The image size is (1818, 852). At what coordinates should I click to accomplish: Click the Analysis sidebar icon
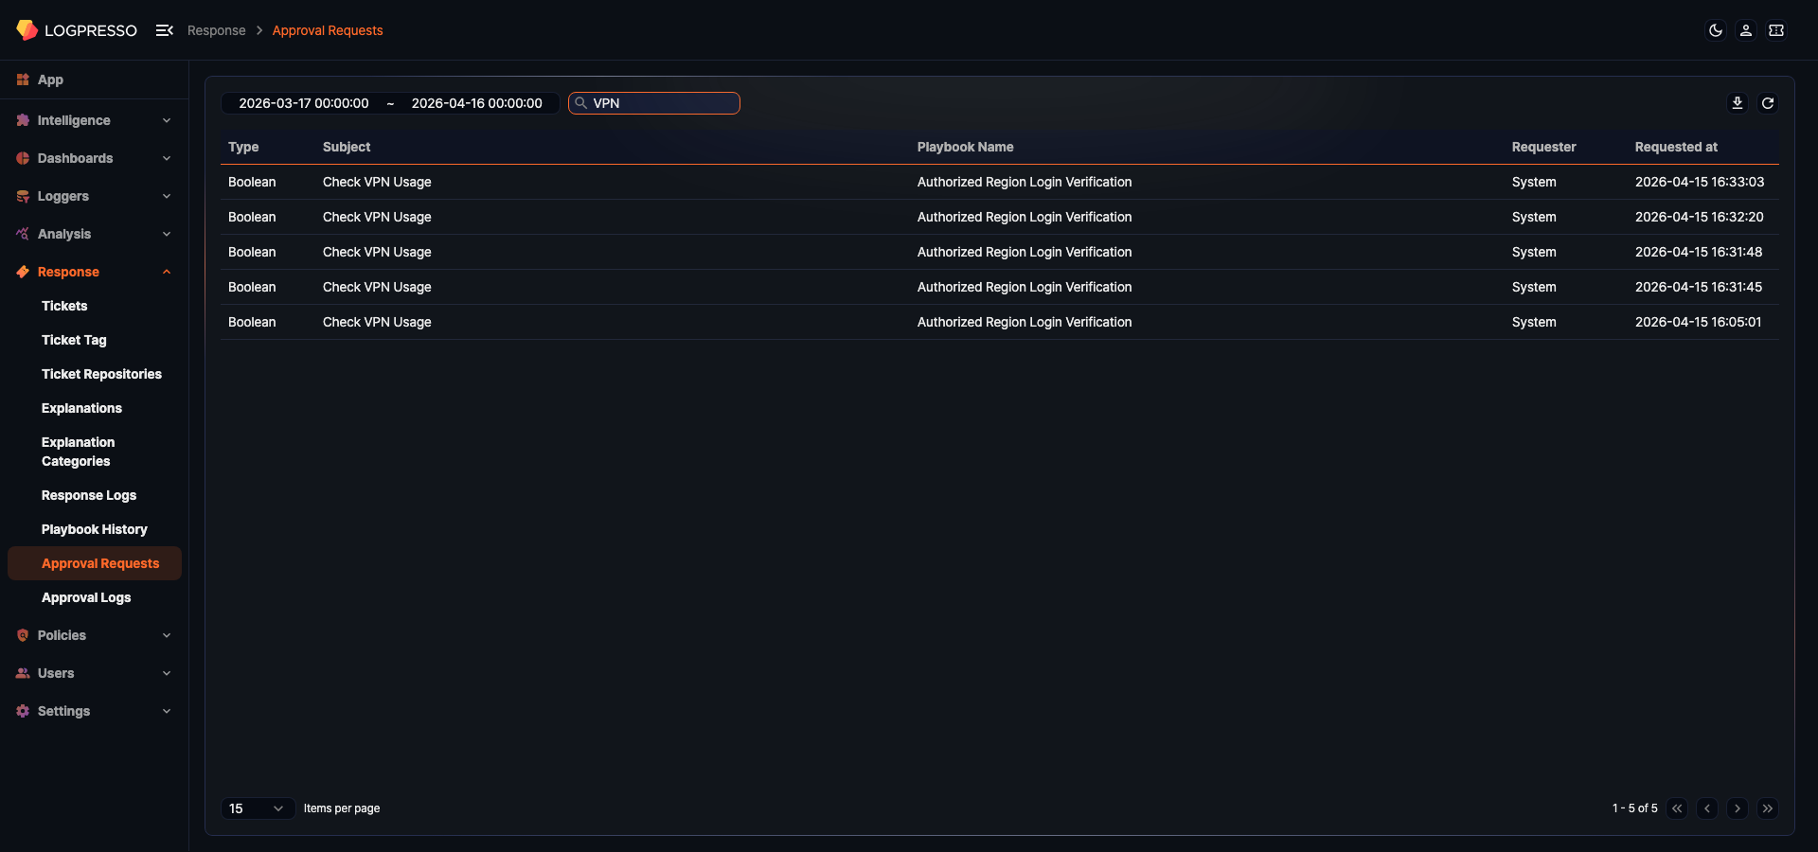coord(23,234)
